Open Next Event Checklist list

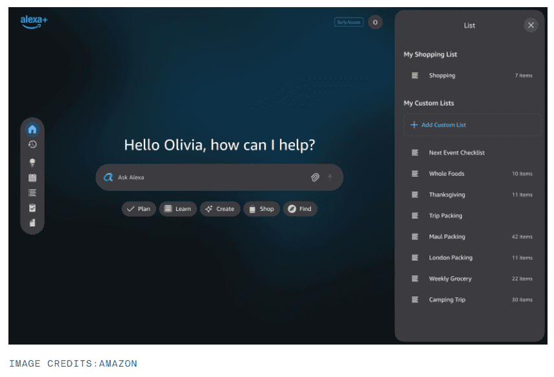472,152
